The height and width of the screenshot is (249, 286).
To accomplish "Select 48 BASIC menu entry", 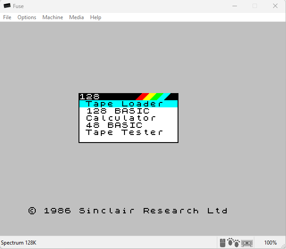I will [x=128, y=125].
